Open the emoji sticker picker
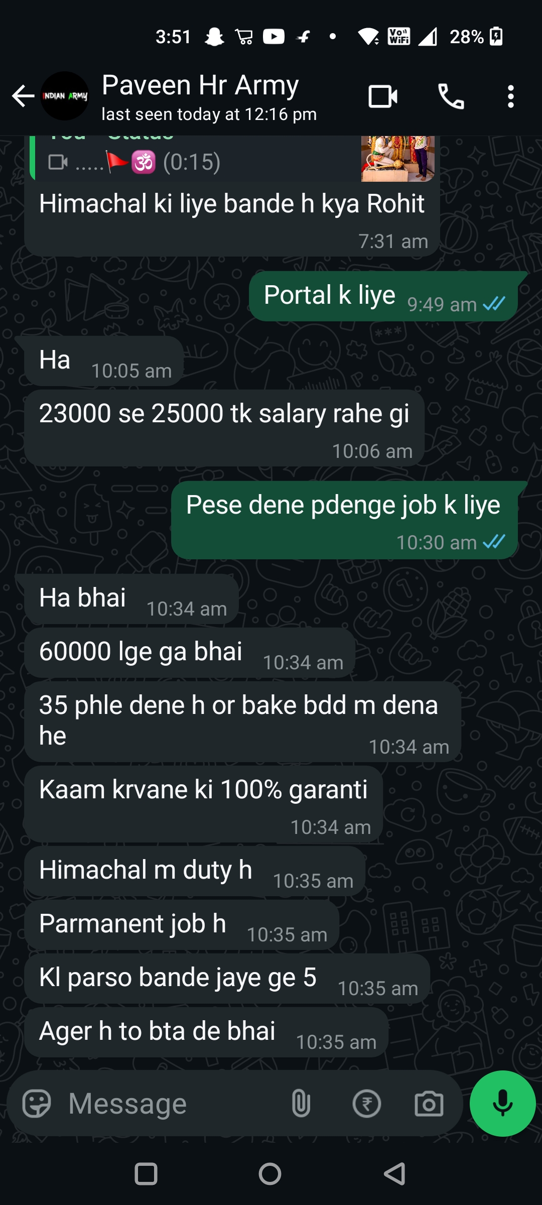The image size is (542, 1205). pyautogui.click(x=37, y=1104)
